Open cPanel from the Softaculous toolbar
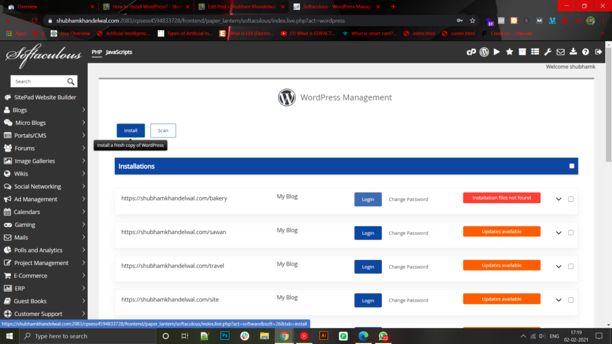Screen dimensions: 612x344 (x=471, y=52)
